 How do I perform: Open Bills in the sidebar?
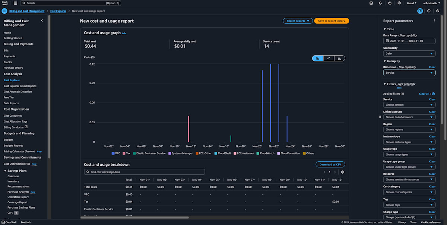[x=6, y=50]
